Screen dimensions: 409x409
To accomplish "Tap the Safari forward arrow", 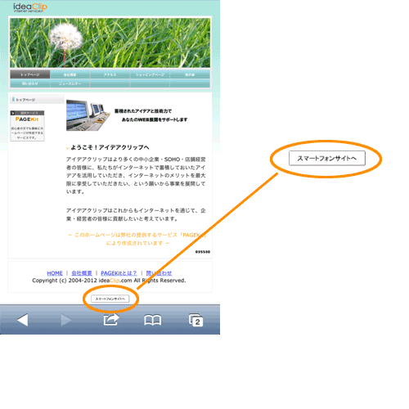I will pos(65,320).
